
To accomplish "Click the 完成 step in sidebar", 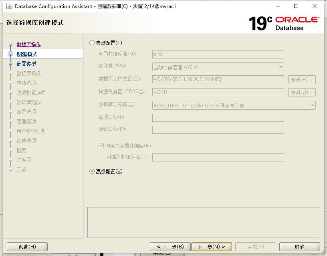I will point(22,169).
